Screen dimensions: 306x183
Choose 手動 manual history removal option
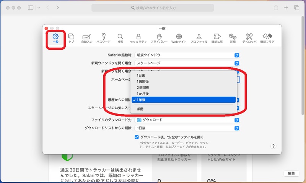tap(184, 109)
